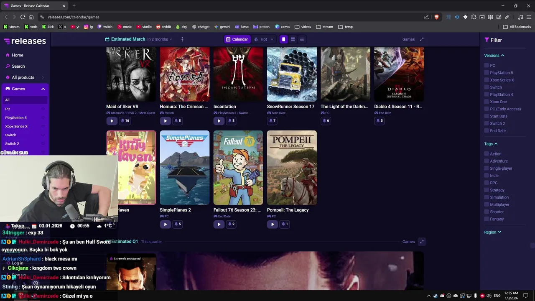Switch to medium rows layout view

pyautogui.click(x=293, y=39)
